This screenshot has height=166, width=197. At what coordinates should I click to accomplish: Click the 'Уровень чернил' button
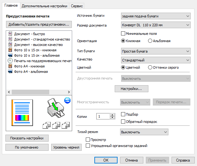tap(66, 147)
